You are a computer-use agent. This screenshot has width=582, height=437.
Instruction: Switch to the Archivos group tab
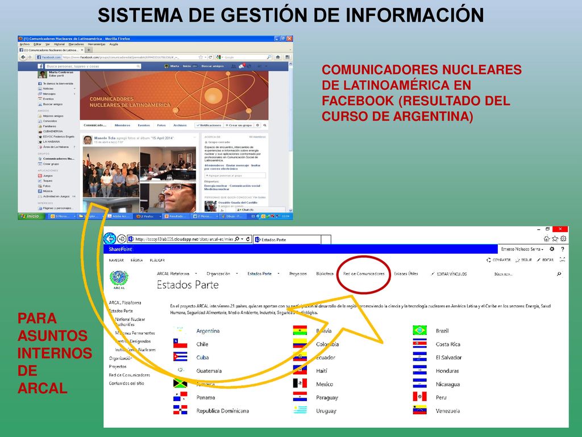pyautogui.click(x=180, y=125)
